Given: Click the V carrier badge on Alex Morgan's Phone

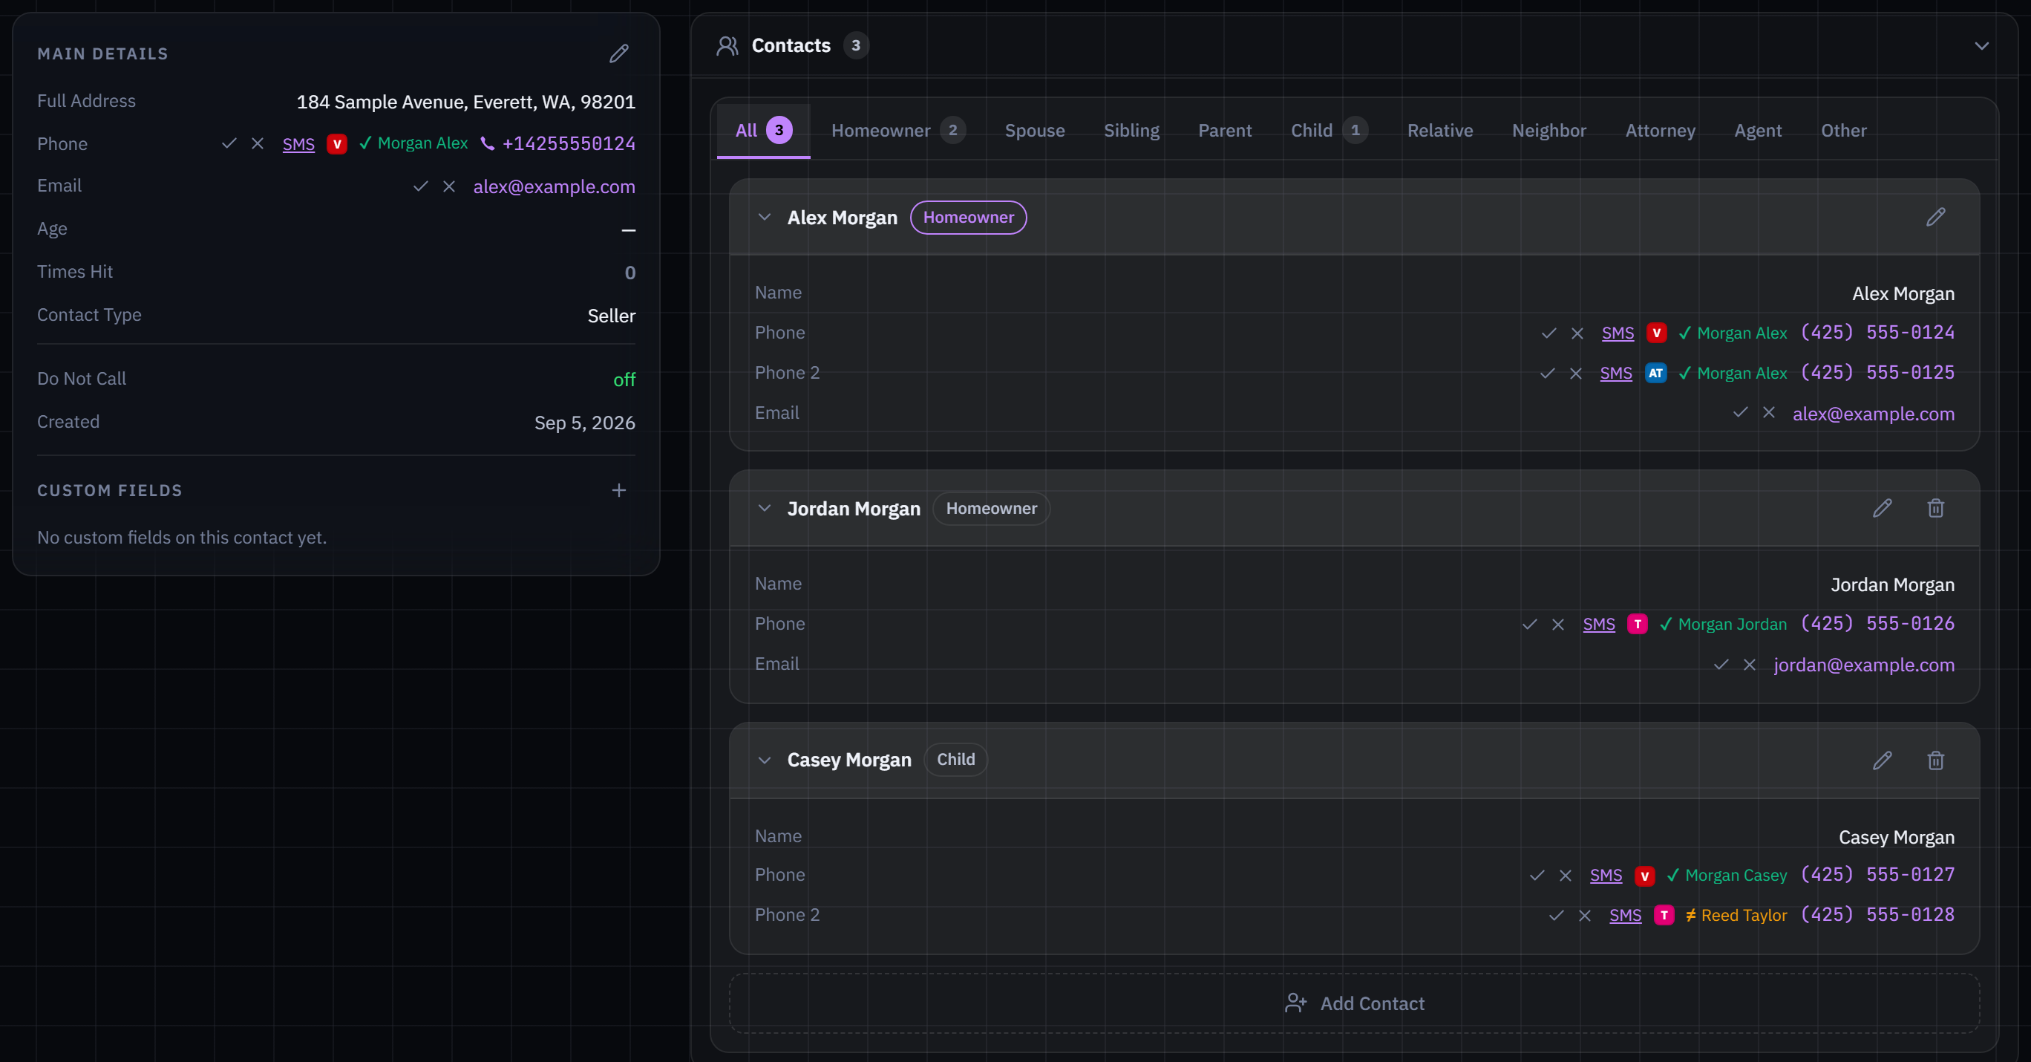Looking at the screenshot, I should [1656, 333].
